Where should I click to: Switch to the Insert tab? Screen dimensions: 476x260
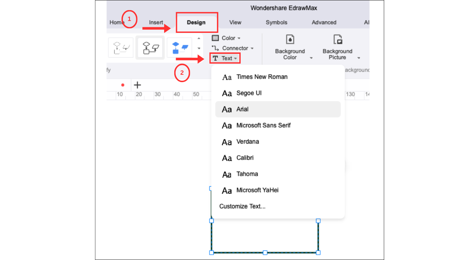[156, 22]
